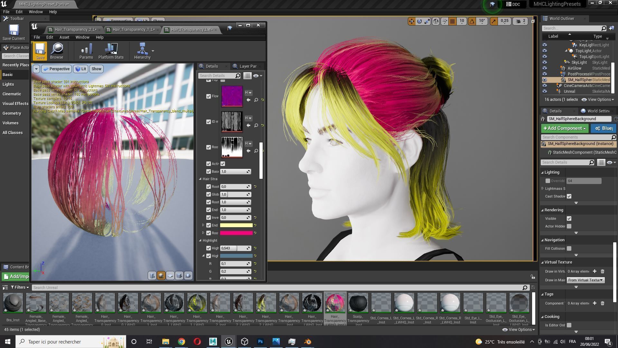
Task: Open camera speed setting showing 2
Action: (x=520, y=21)
